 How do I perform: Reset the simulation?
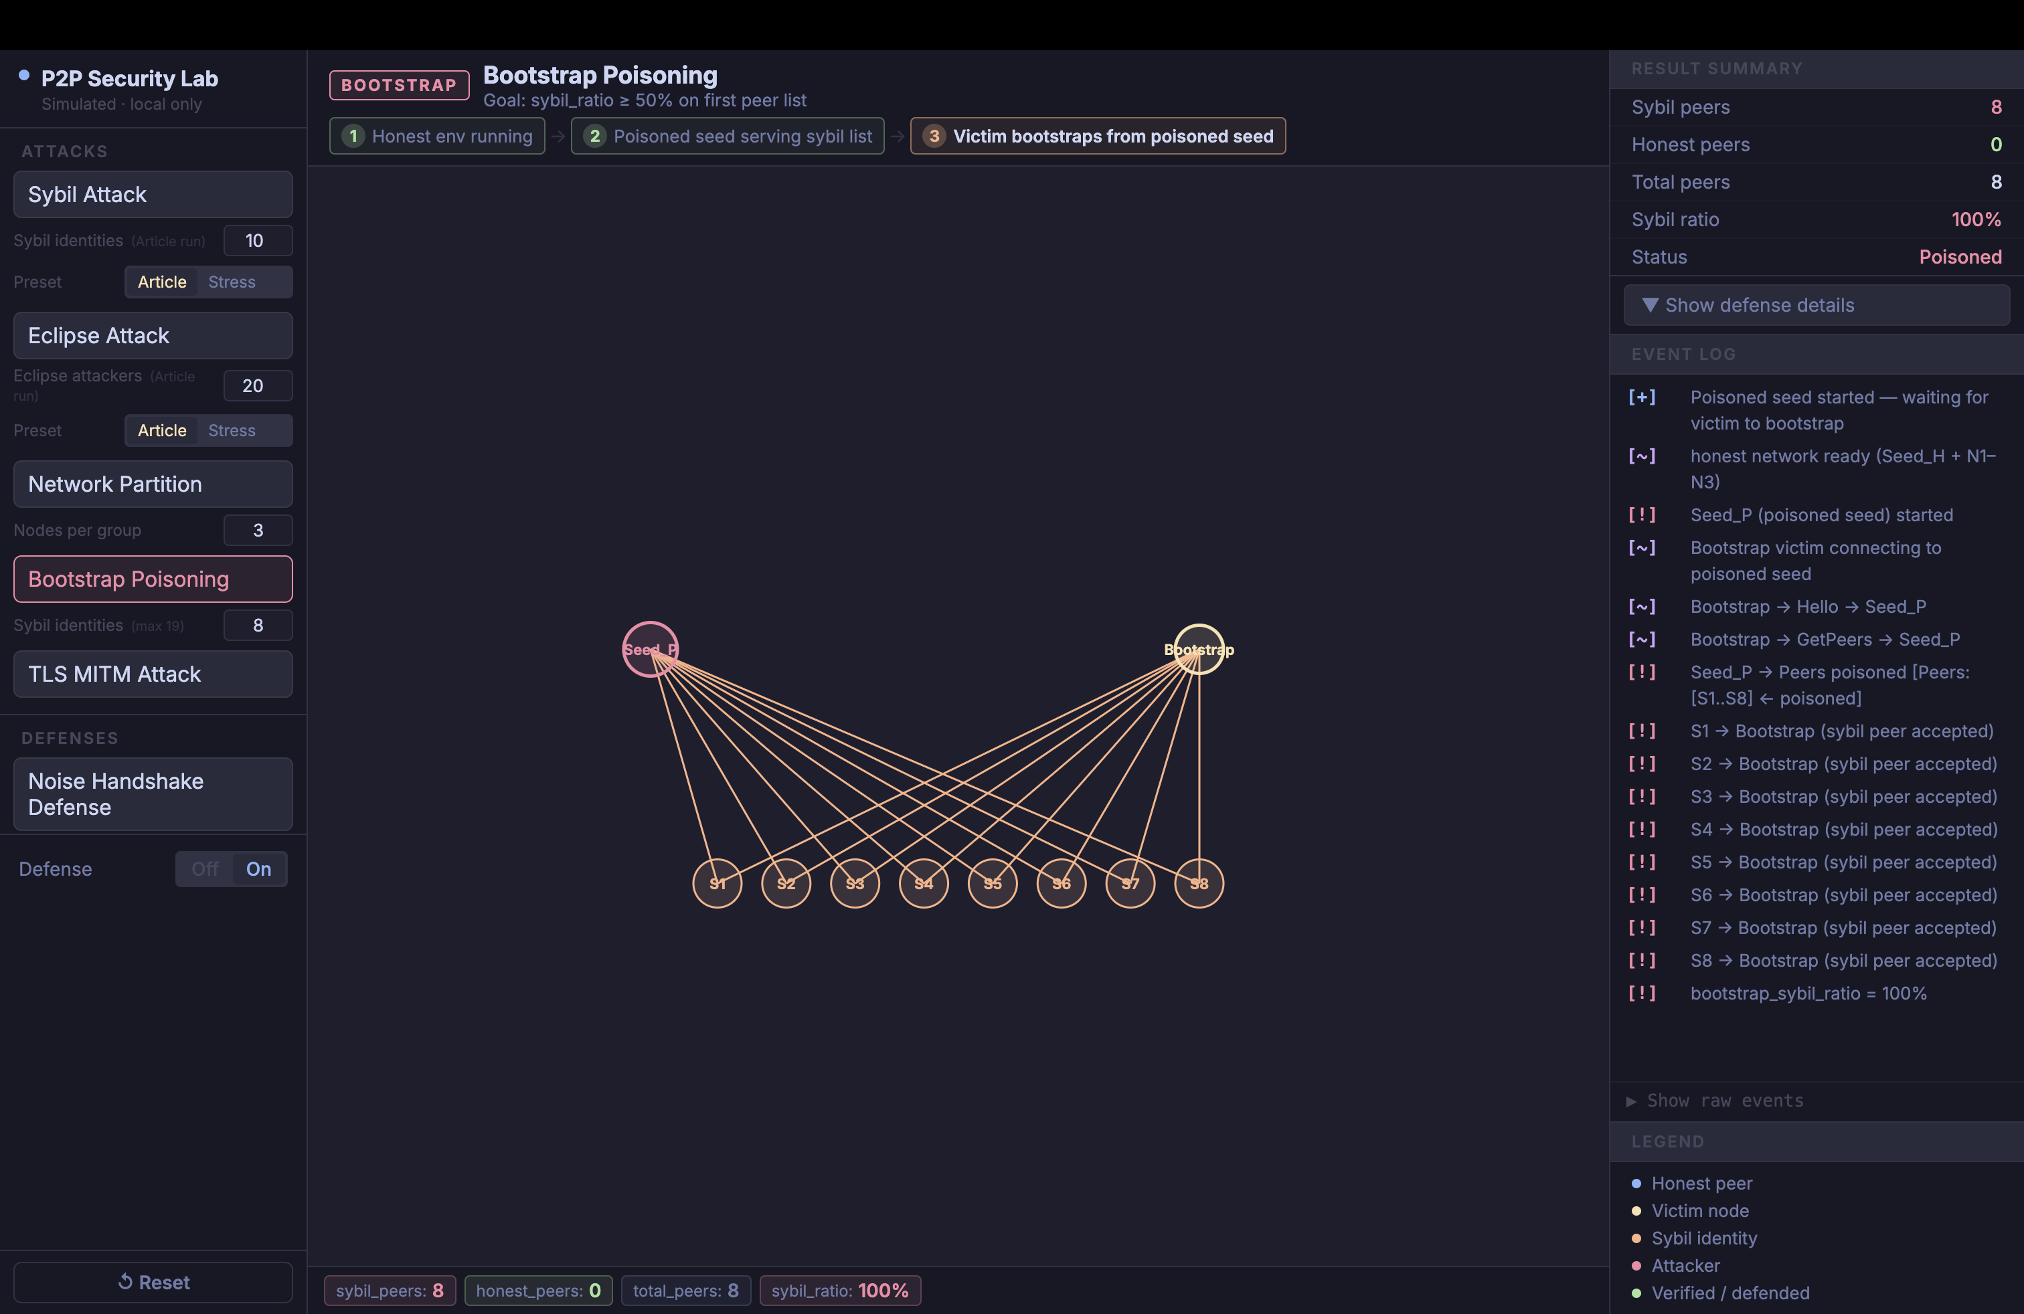[153, 1282]
